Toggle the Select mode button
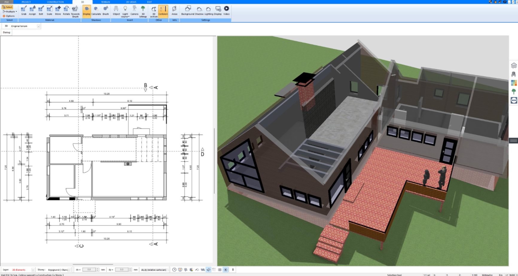Image resolution: width=518 pixels, height=276 pixels. coord(7,7)
